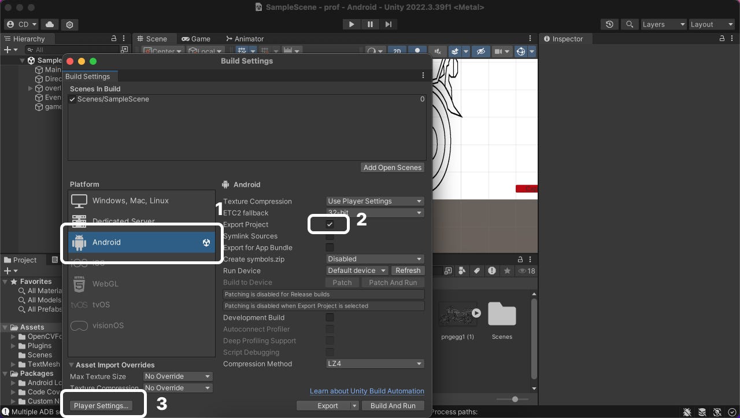Toggle Scene Gizmos button
740x418 pixels.
pyautogui.click(x=521, y=51)
